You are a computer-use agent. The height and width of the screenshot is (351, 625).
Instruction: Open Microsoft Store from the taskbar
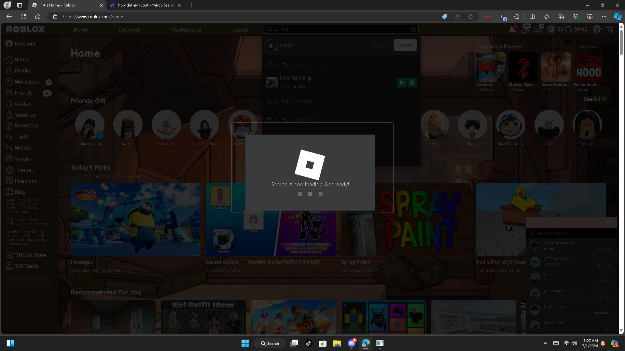click(323, 343)
